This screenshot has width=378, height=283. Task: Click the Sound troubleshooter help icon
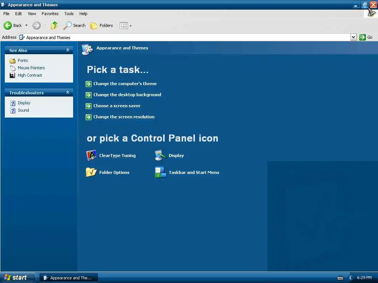(13, 111)
